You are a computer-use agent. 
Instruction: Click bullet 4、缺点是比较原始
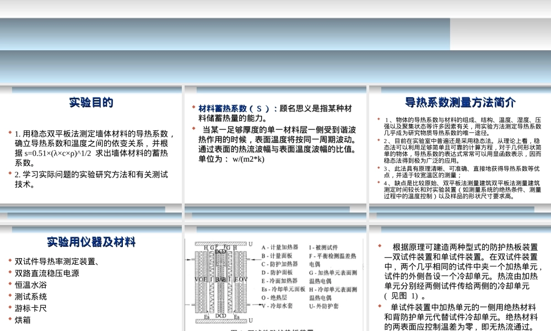(x=462, y=190)
